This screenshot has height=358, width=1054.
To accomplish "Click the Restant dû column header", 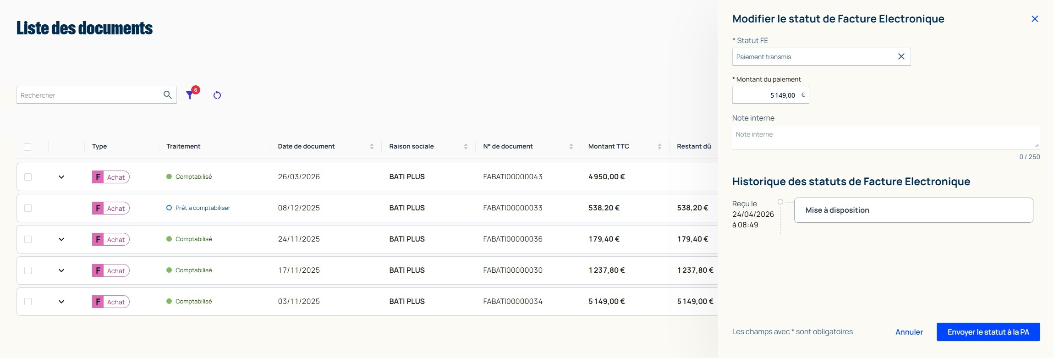I will click(694, 146).
